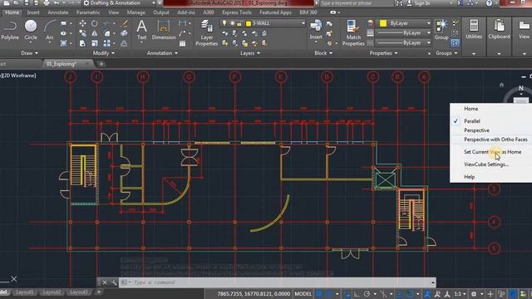The width and height of the screenshot is (532, 299).
Task: Click the Table tool in Annotation panel
Action: tap(183, 43)
